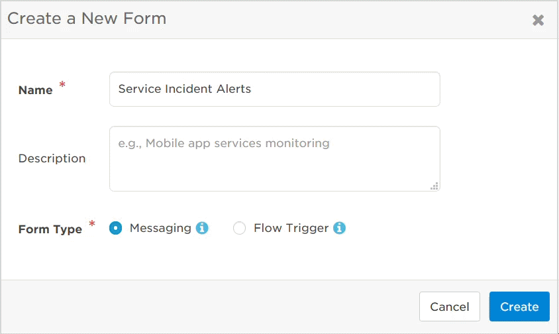Select the Flow Trigger radio button

click(239, 228)
